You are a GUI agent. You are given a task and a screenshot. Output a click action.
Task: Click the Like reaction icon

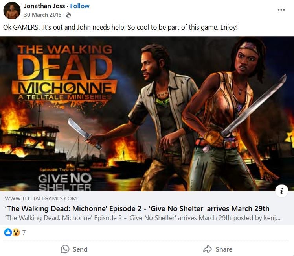click(x=8, y=232)
